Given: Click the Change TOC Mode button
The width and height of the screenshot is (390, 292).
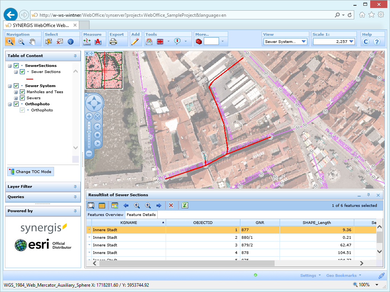Looking at the screenshot, I should [30, 171].
